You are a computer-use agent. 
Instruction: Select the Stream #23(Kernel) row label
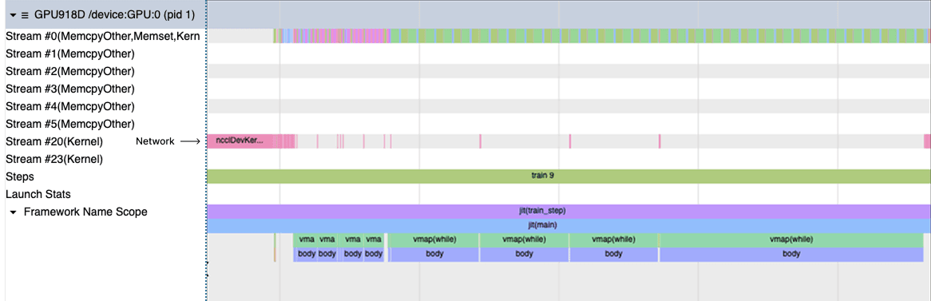coord(54,159)
